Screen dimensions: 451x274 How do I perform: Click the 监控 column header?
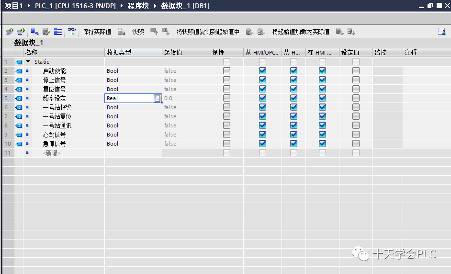pos(388,52)
